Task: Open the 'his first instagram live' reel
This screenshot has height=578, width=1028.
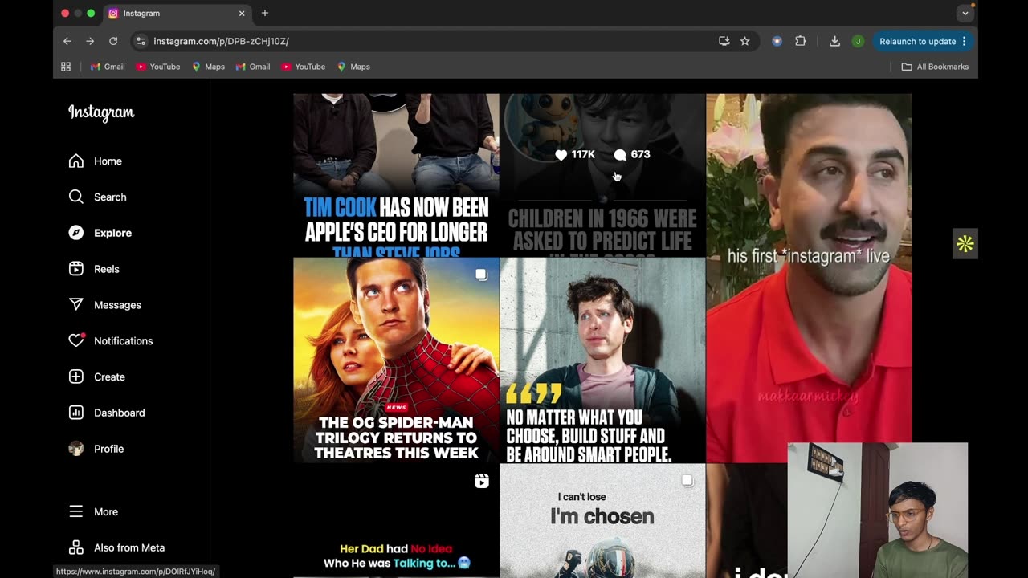Action: (x=809, y=278)
